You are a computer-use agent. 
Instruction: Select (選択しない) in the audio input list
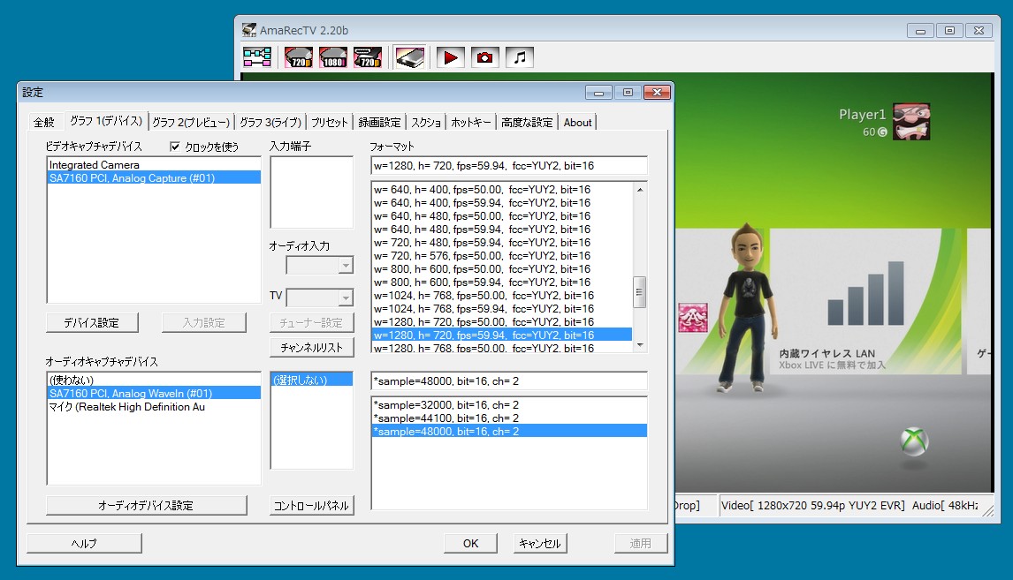311,380
